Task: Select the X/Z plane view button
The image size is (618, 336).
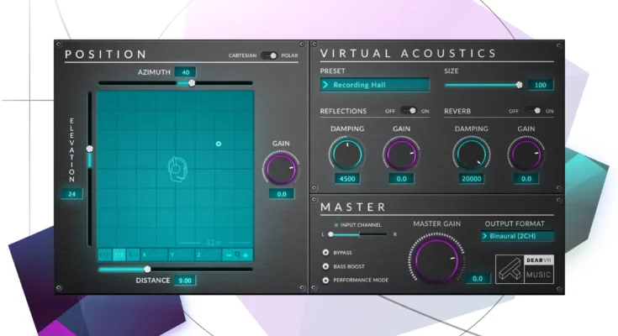Action: tap(103, 255)
